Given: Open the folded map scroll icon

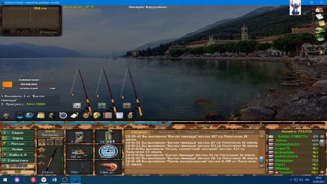Looking at the screenshot, I should (x=41, y=116).
